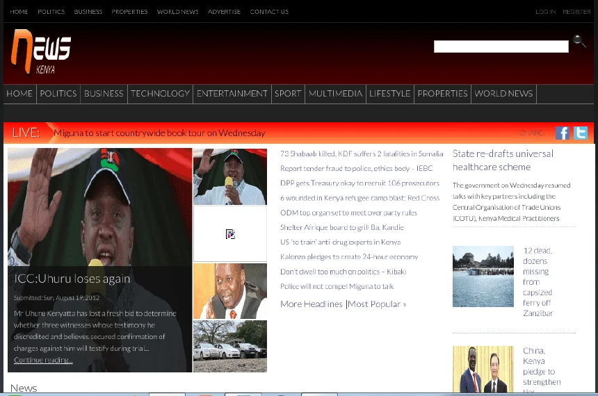Select LIFESTYLE in the navigation bar
This screenshot has height=396, width=598.
389,94
